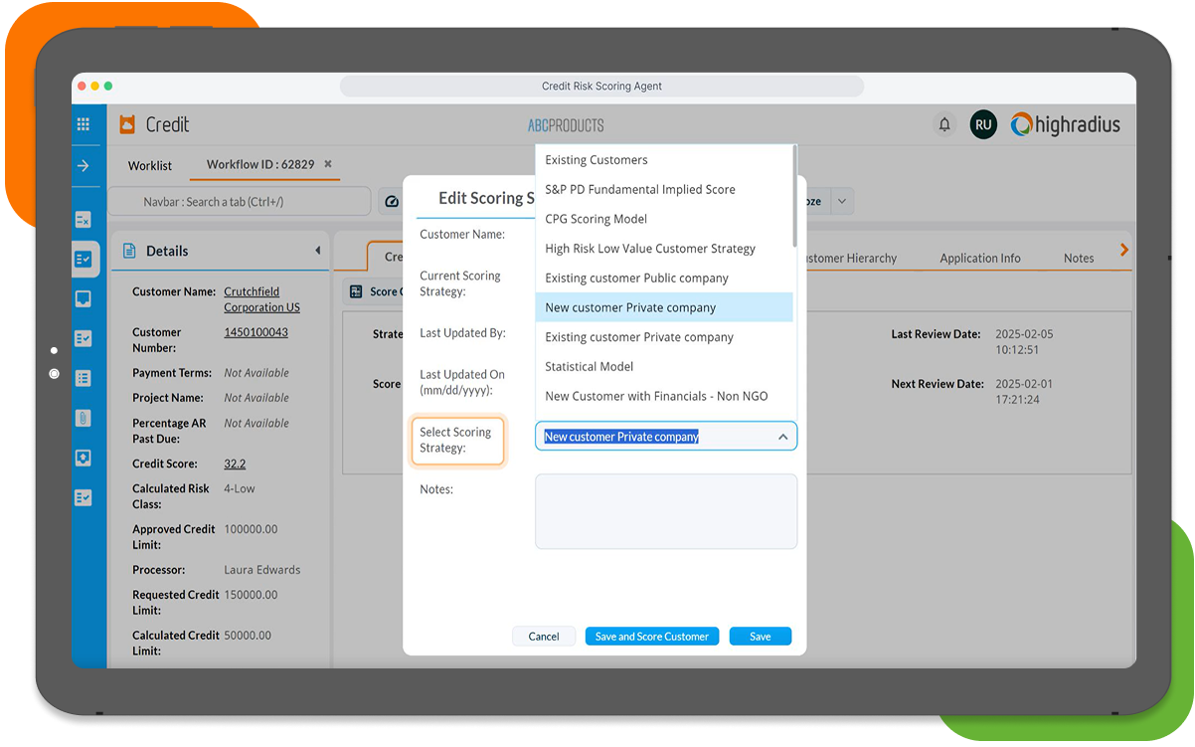
Task: Switch to the Customer Hierarchy tab
Action: point(853,258)
